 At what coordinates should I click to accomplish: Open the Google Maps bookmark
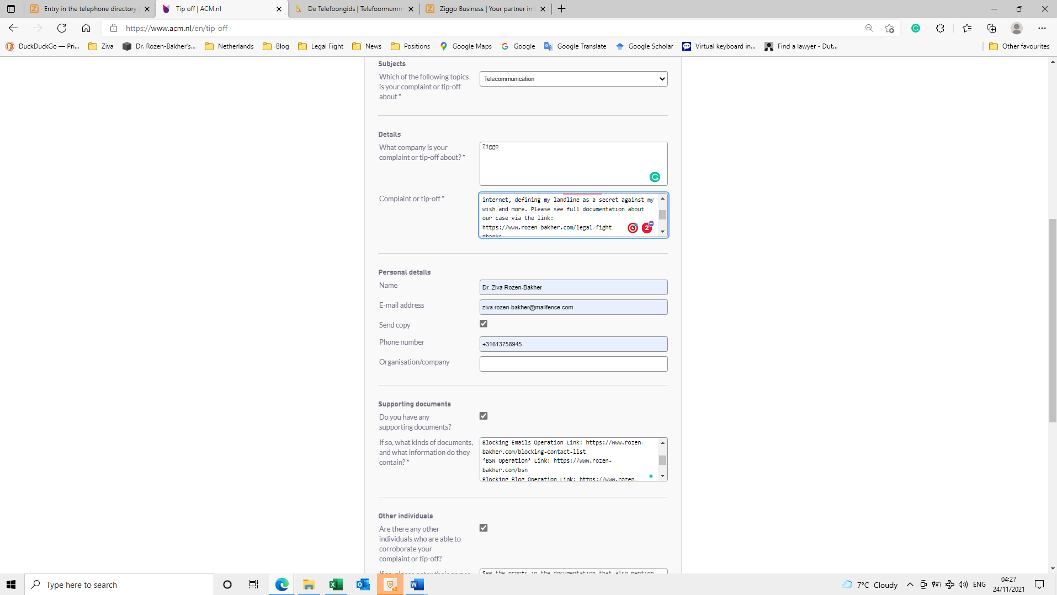coord(465,46)
